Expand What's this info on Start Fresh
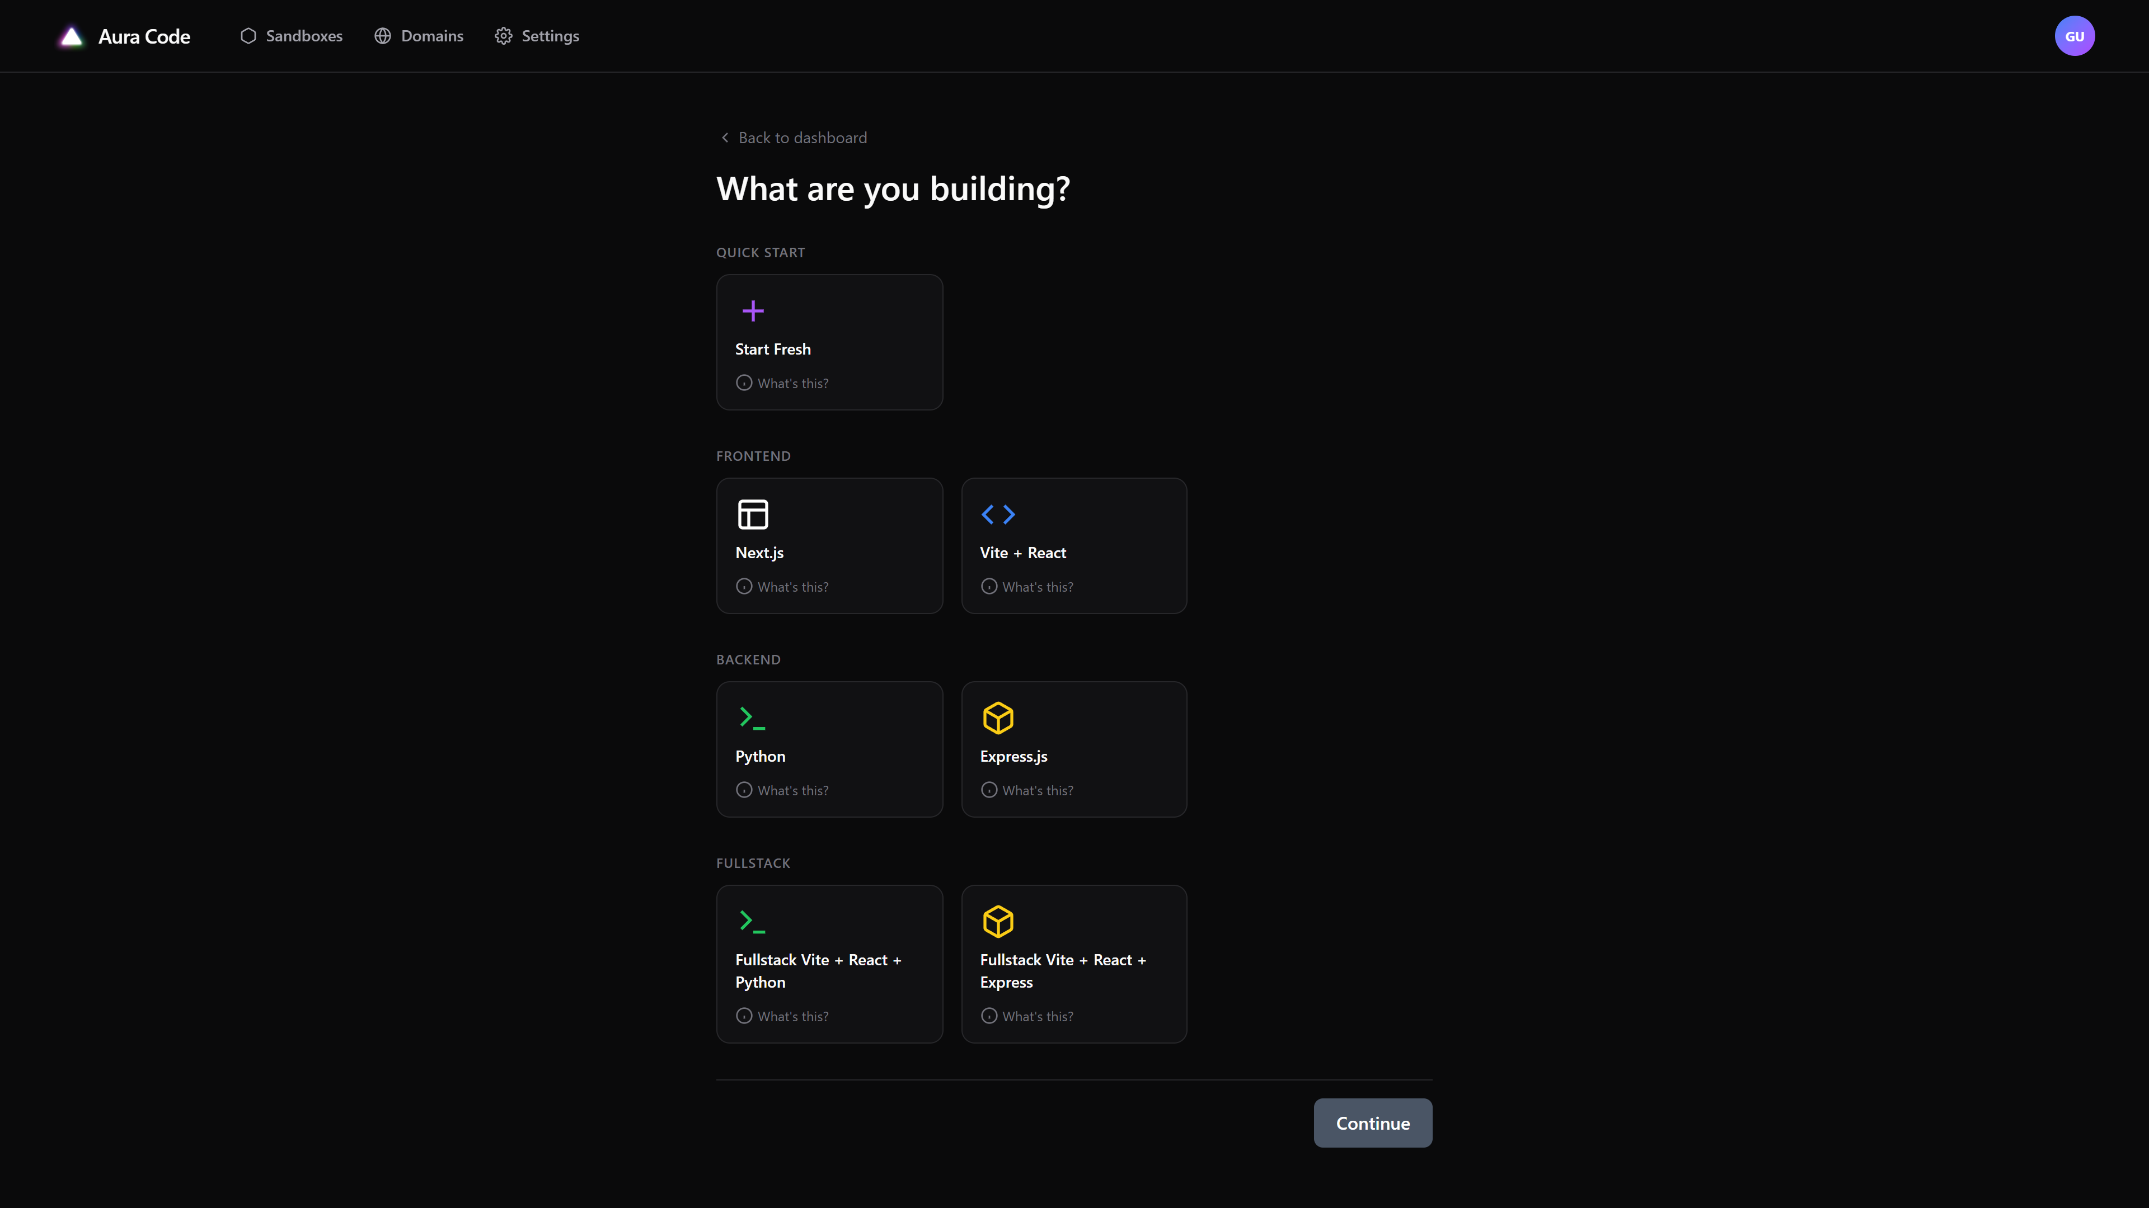Screen dimensions: 2149x1208 [x=782, y=383]
